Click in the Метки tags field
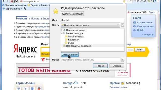The height and width of the screenshot is (90, 161). pyautogui.click(x=90, y=60)
